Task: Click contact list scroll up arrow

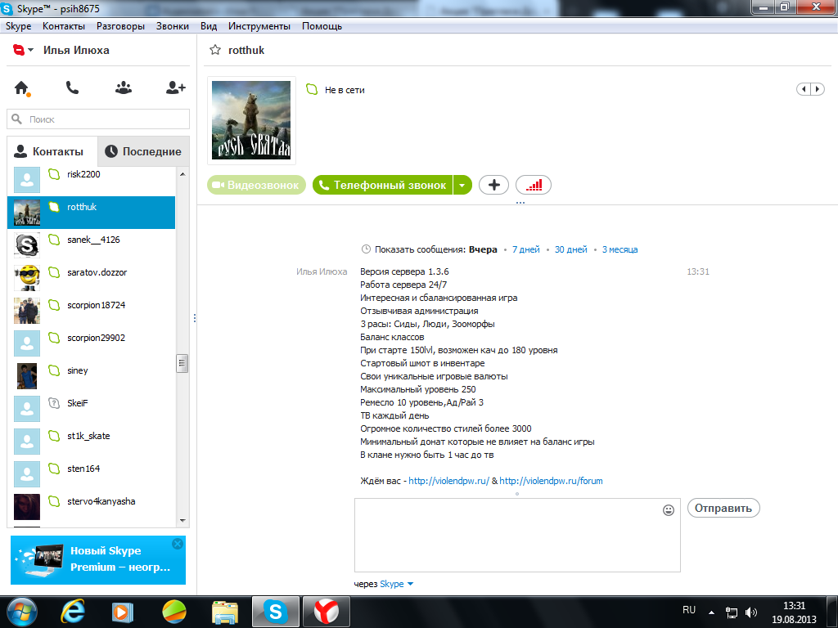Action: (x=182, y=174)
